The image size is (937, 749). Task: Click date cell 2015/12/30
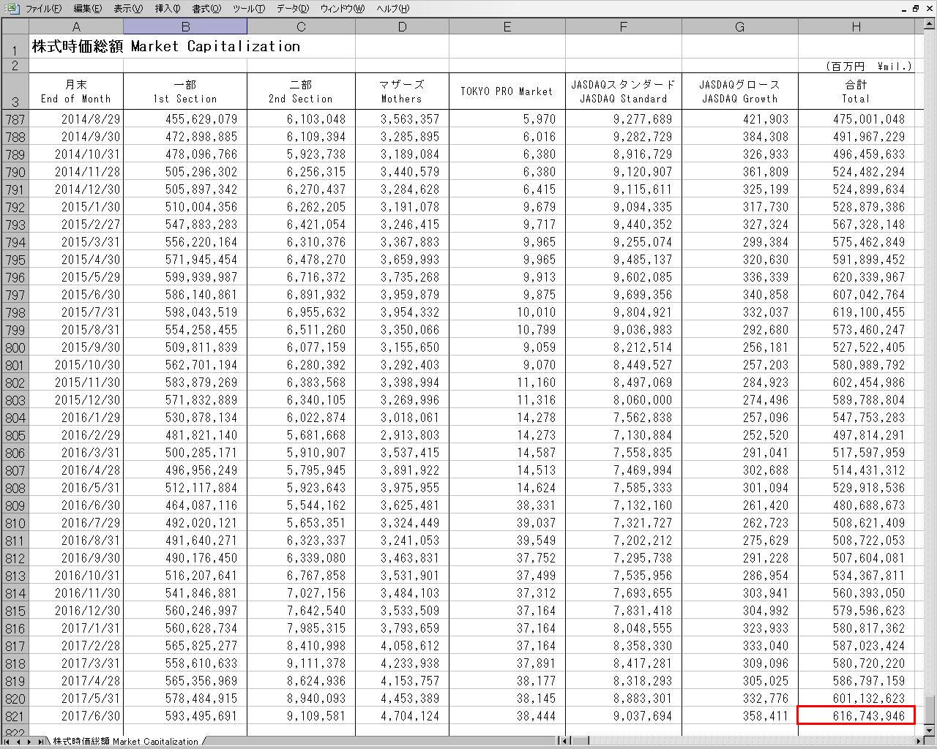pos(76,400)
